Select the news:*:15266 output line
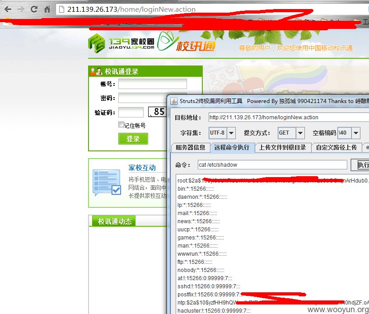The height and width of the screenshot is (314, 369). coord(199,221)
